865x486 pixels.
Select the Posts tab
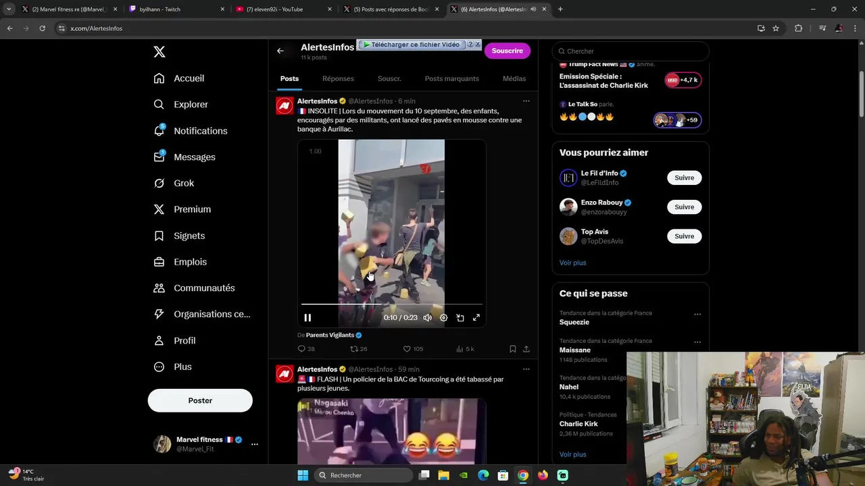point(289,78)
